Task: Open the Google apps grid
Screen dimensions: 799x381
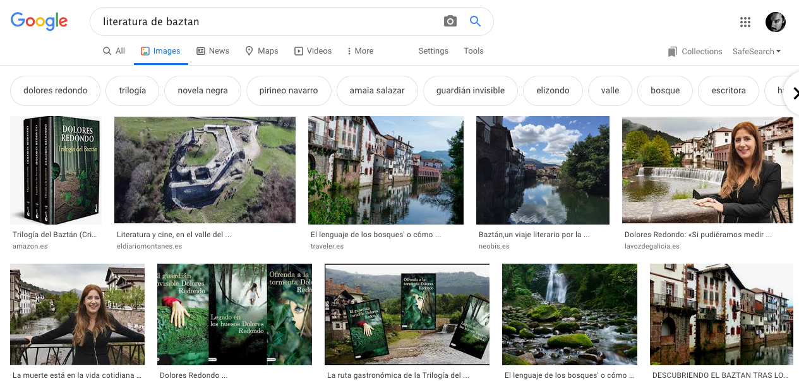Action: [x=745, y=22]
